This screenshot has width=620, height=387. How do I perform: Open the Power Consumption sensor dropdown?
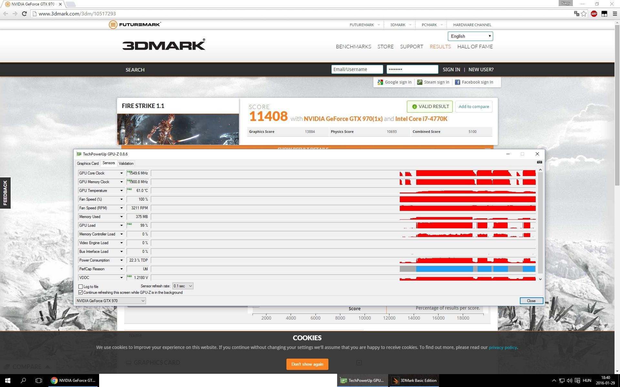(x=121, y=260)
